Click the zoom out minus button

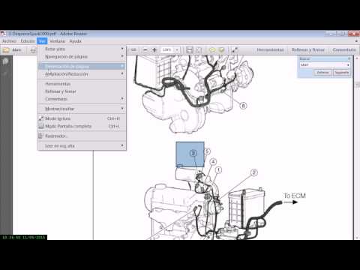coord(145,50)
